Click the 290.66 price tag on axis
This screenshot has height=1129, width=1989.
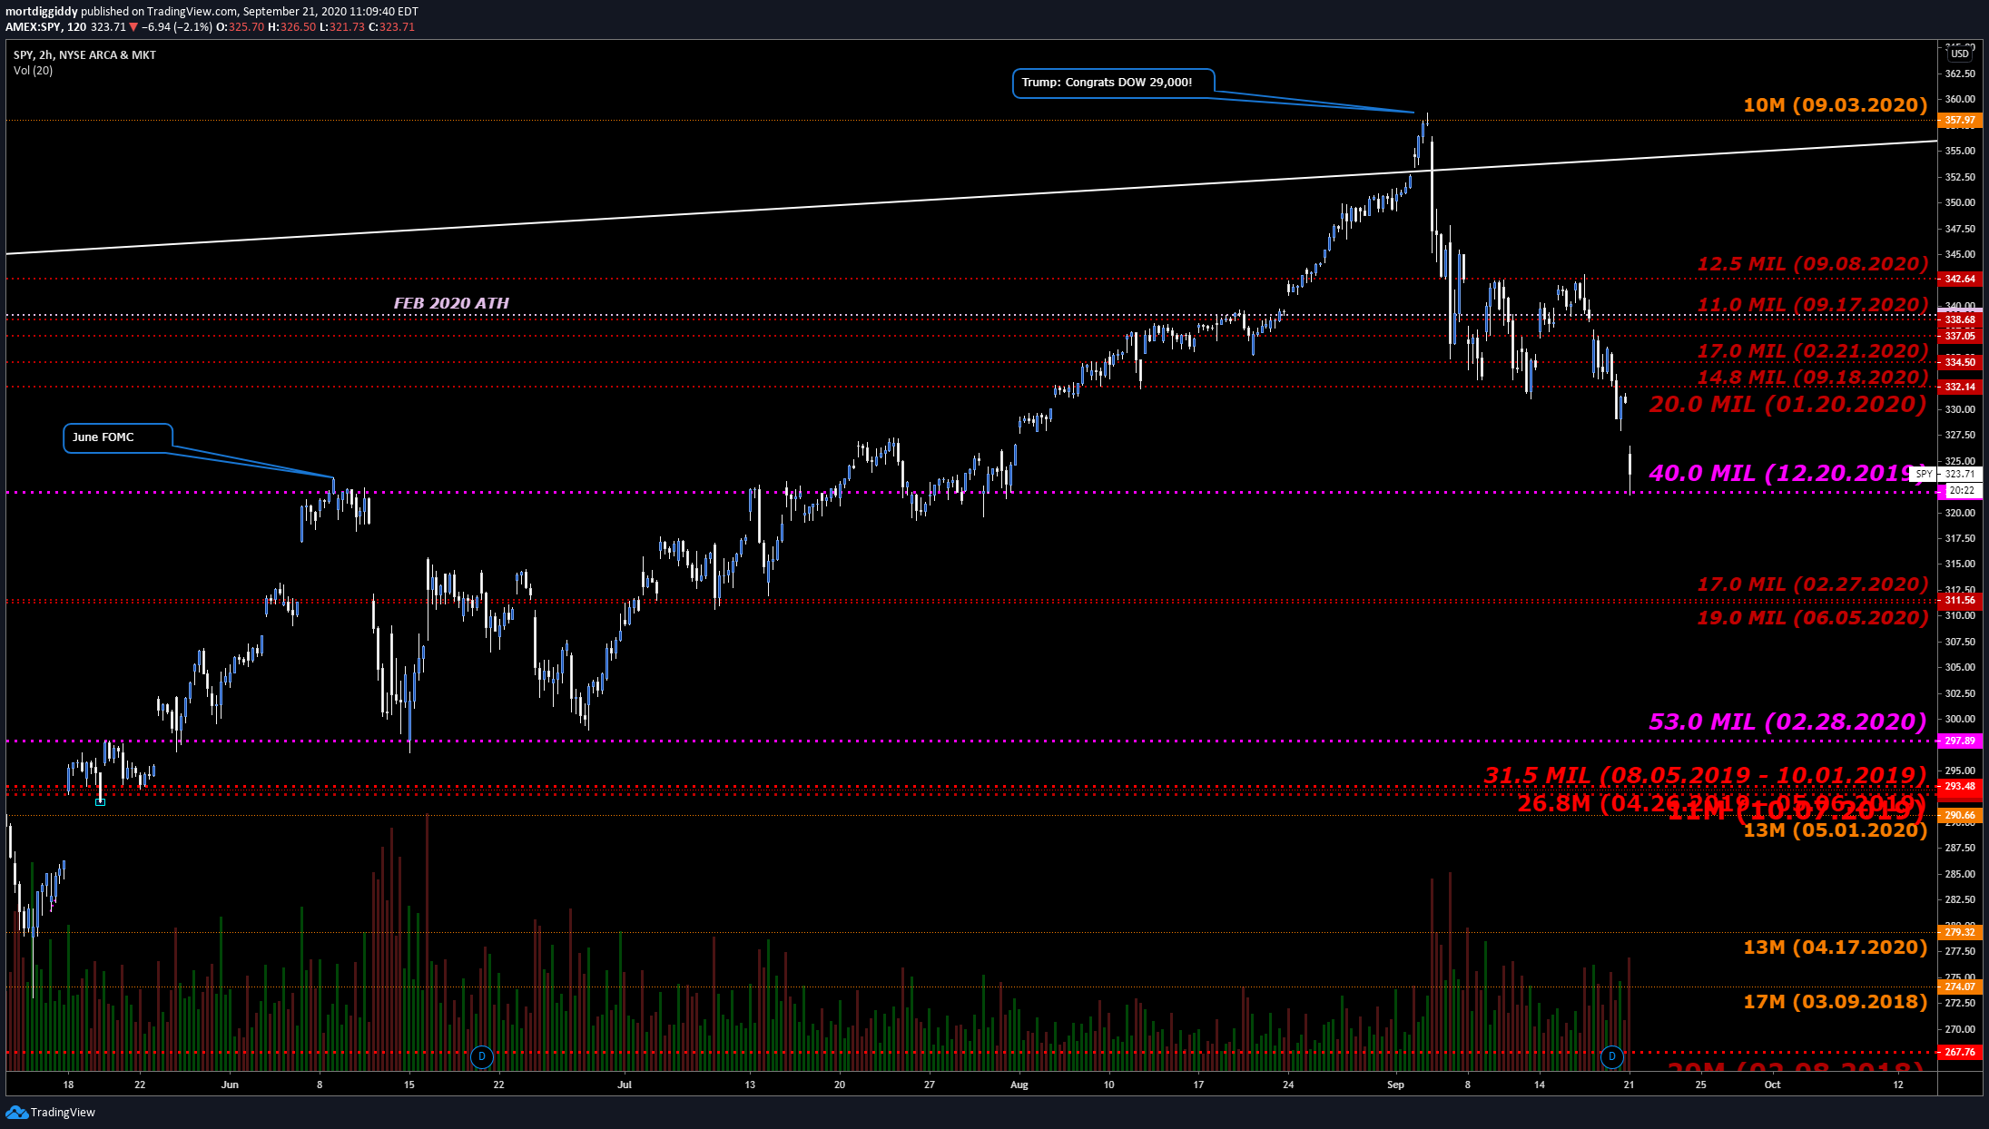point(1960,815)
